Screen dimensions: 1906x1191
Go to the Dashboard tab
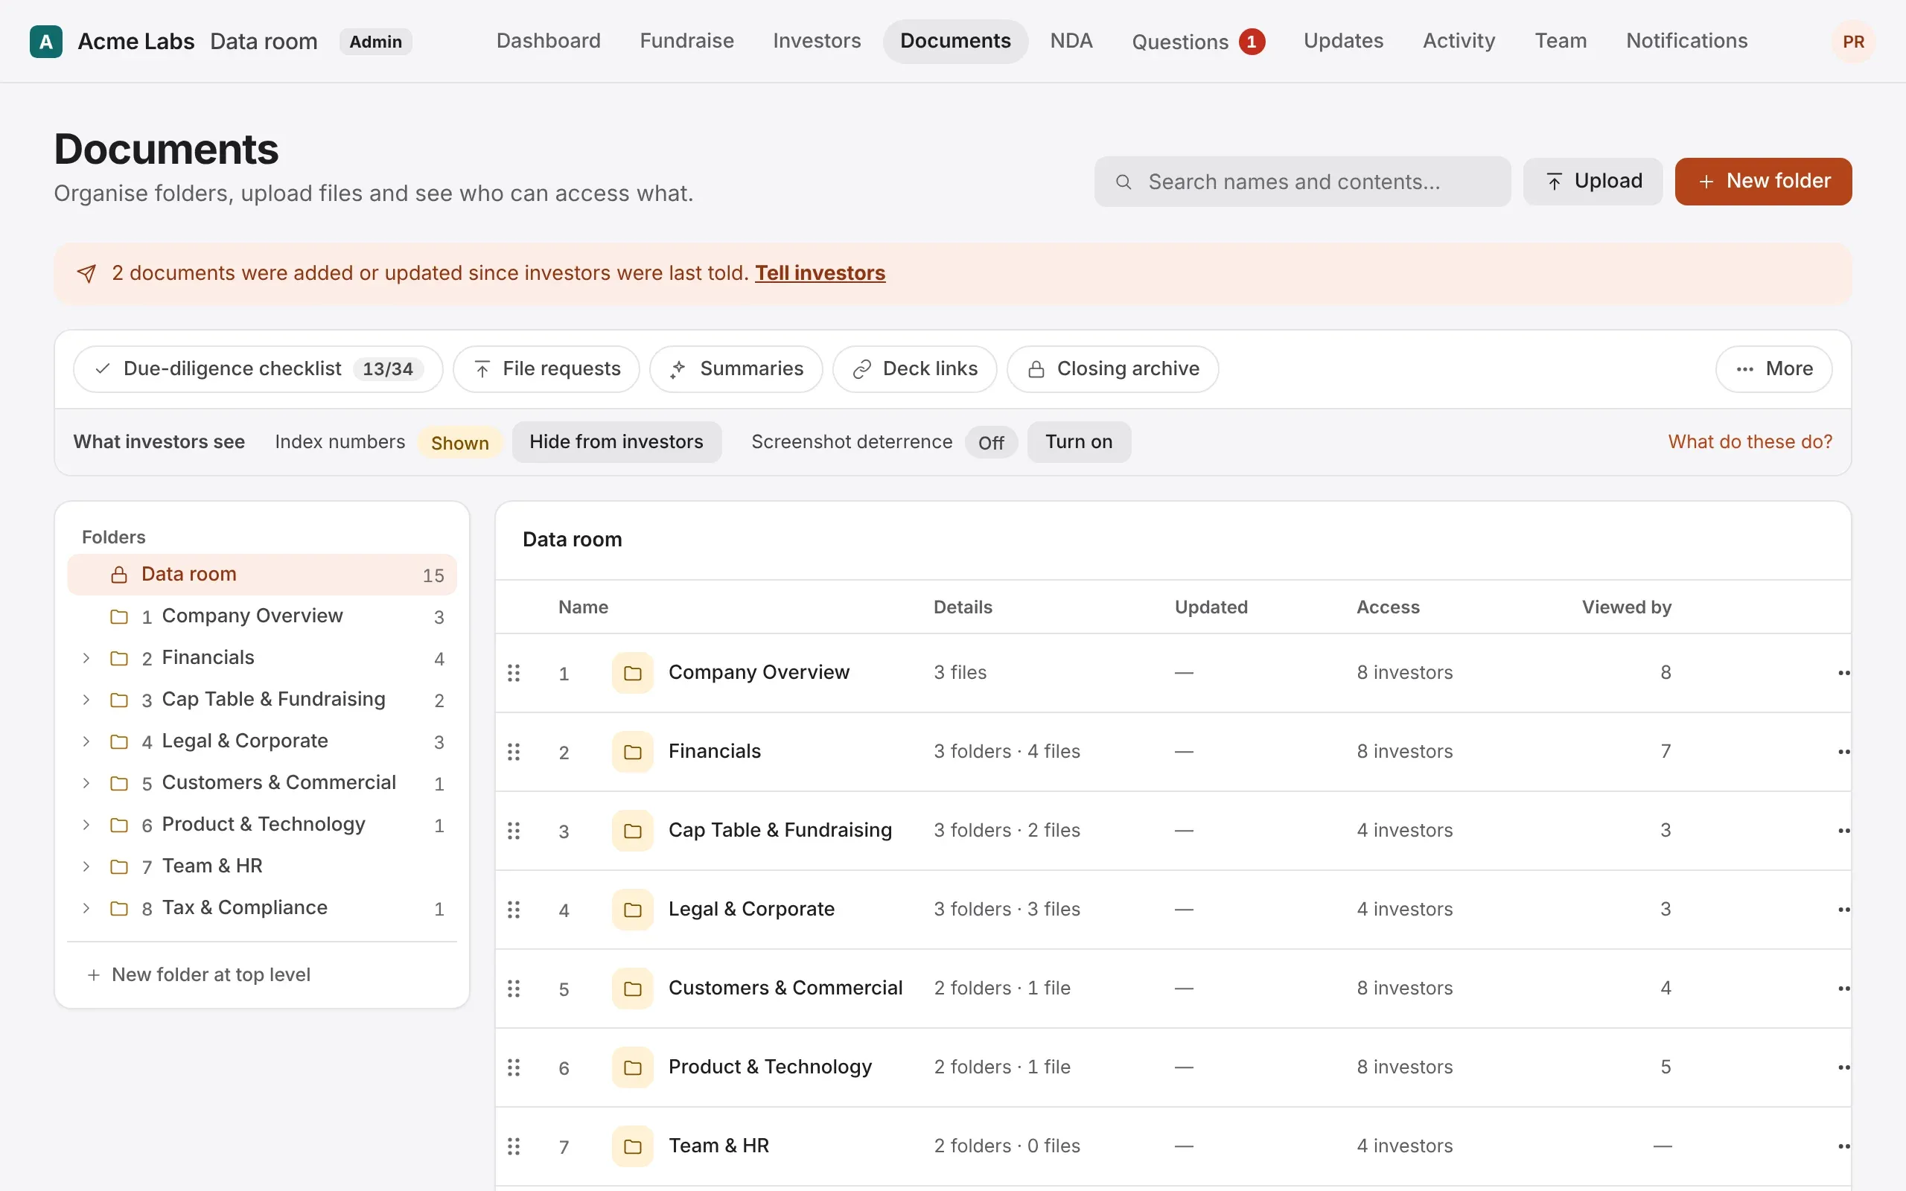(548, 41)
